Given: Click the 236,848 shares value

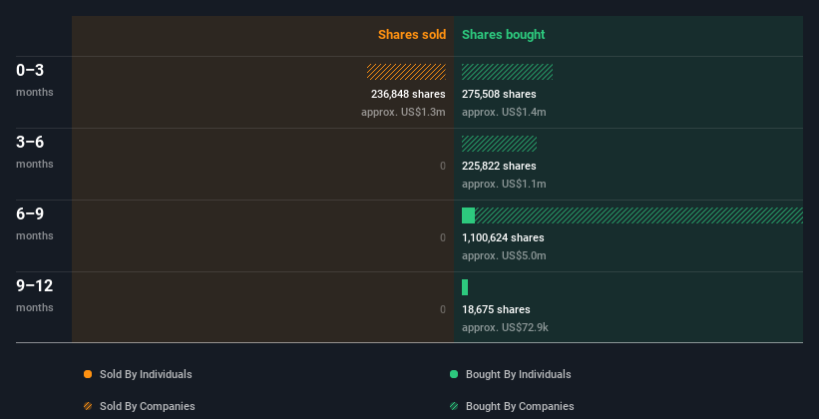Looking at the screenshot, I should (x=408, y=94).
